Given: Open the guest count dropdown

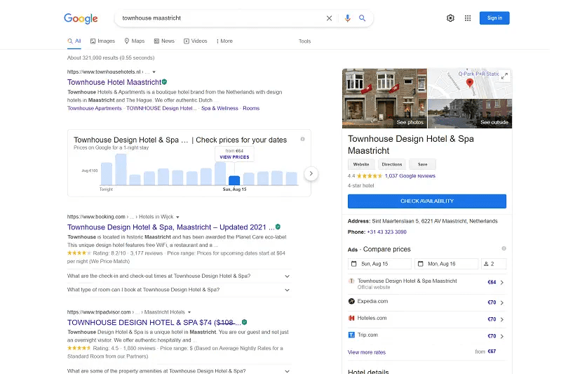Looking at the screenshot, I should click(494, 264).
